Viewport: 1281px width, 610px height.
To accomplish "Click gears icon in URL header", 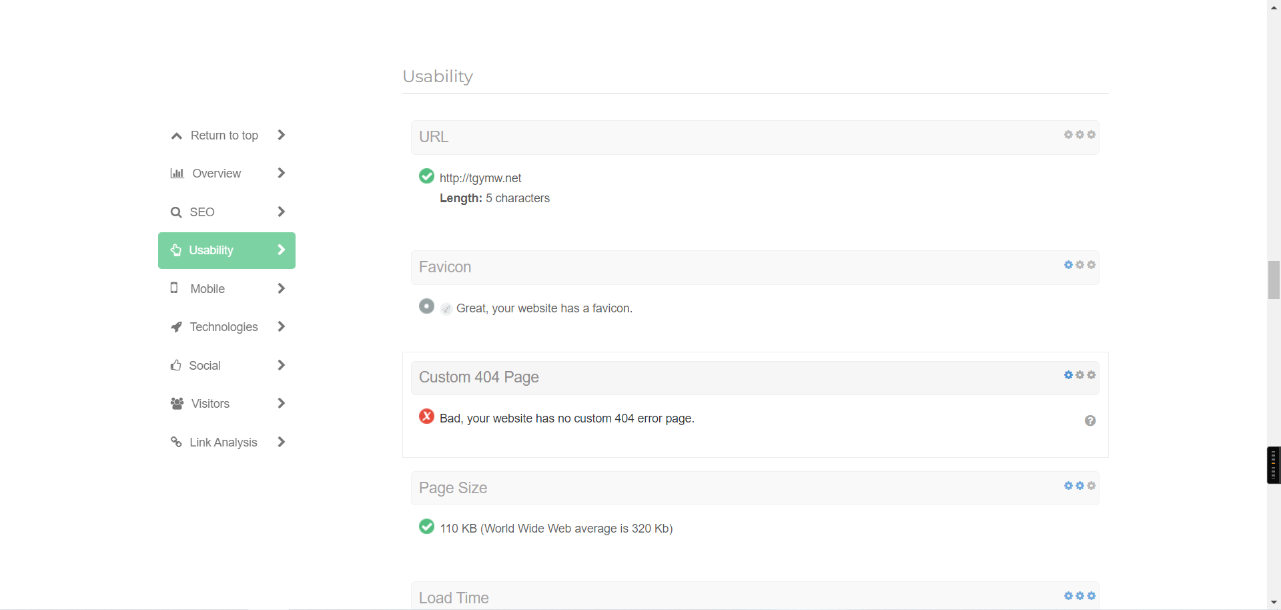I will pyautogui.click(x=1080, y=135).
